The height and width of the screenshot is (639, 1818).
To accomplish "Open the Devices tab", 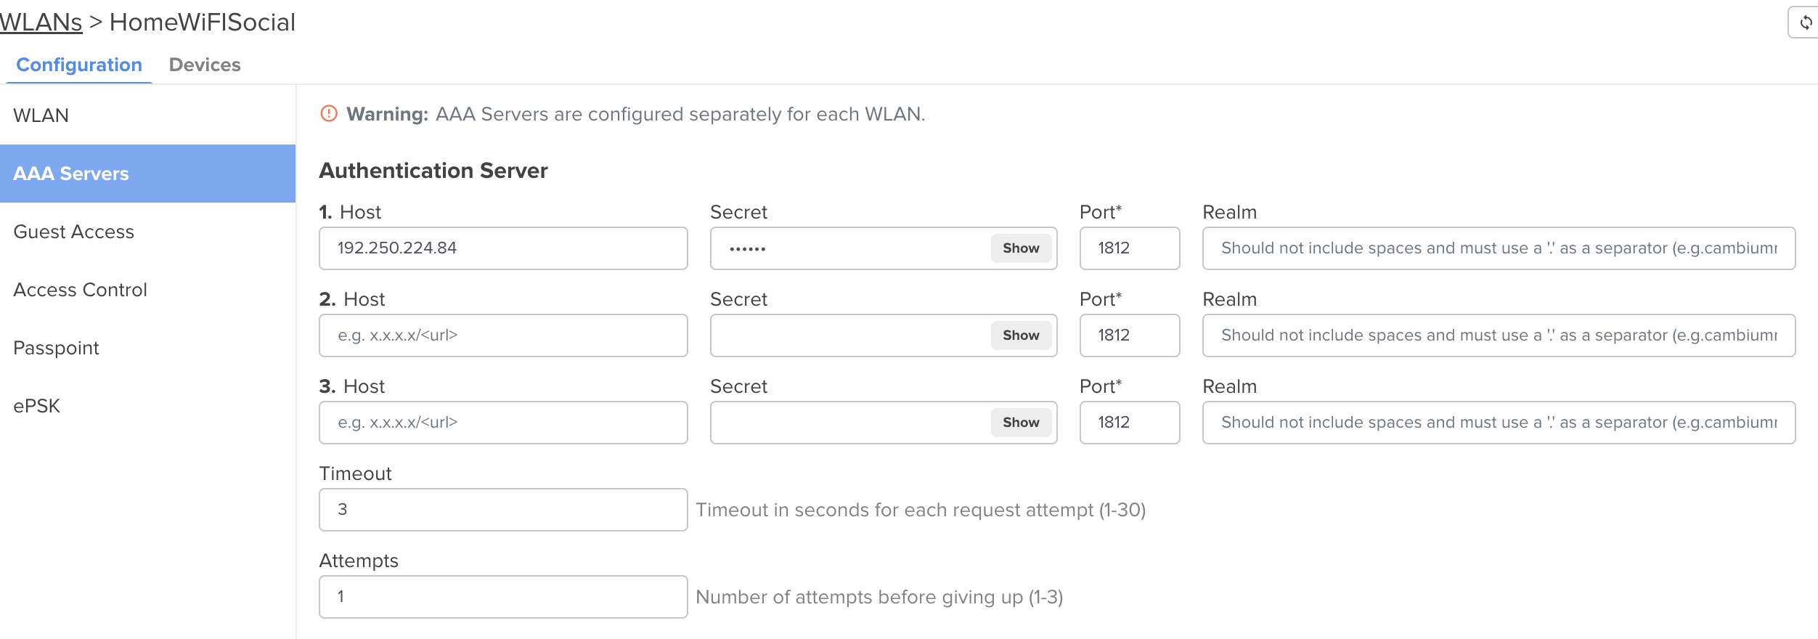I will [205, 65].
